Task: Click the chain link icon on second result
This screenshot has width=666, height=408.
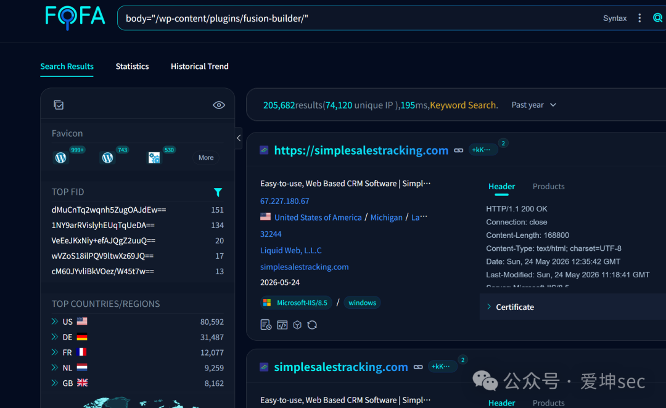Action: click(418, 367)
